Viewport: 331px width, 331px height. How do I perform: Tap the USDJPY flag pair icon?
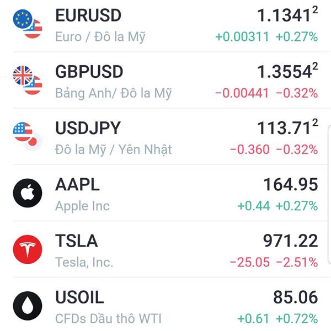coord(28,137)
